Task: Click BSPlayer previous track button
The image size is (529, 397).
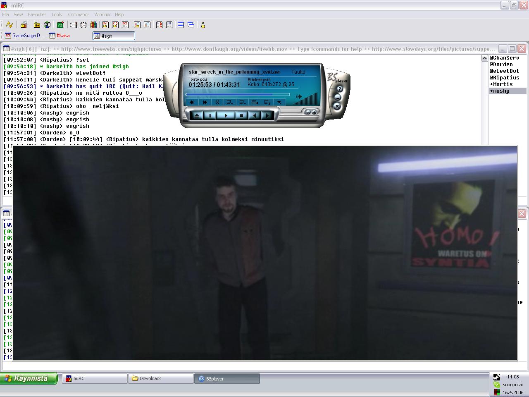Action: [x=255, y=115]
